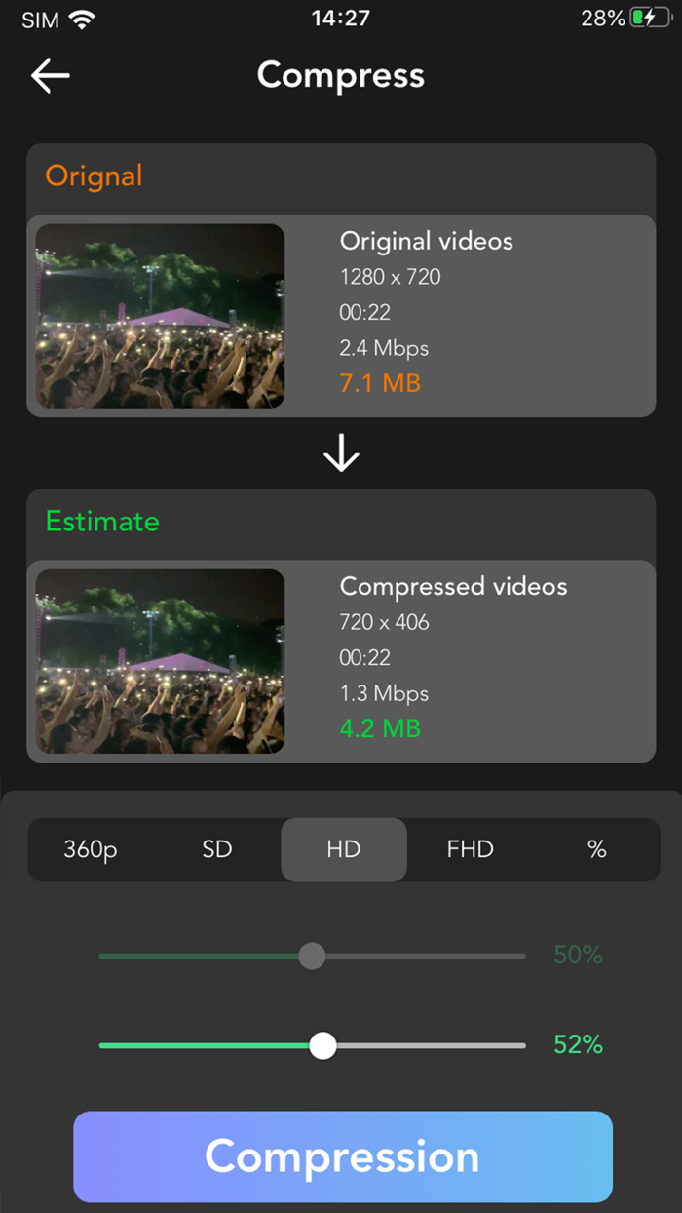
Task: Tap the back arrow to exit Compress
Action: 49,75
